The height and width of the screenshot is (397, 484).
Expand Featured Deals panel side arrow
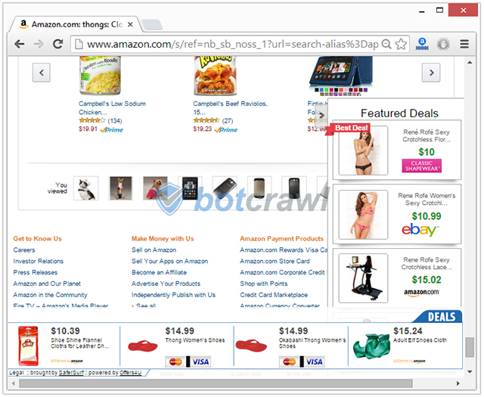(321, 115)
